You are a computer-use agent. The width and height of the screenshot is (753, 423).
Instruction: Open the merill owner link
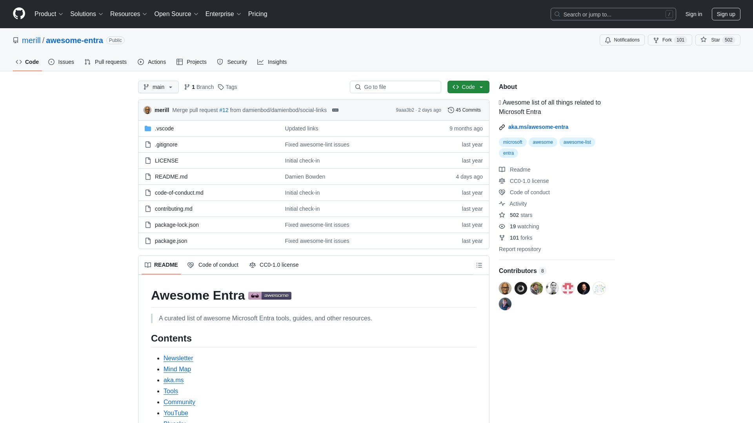click(x=31, y=40)
